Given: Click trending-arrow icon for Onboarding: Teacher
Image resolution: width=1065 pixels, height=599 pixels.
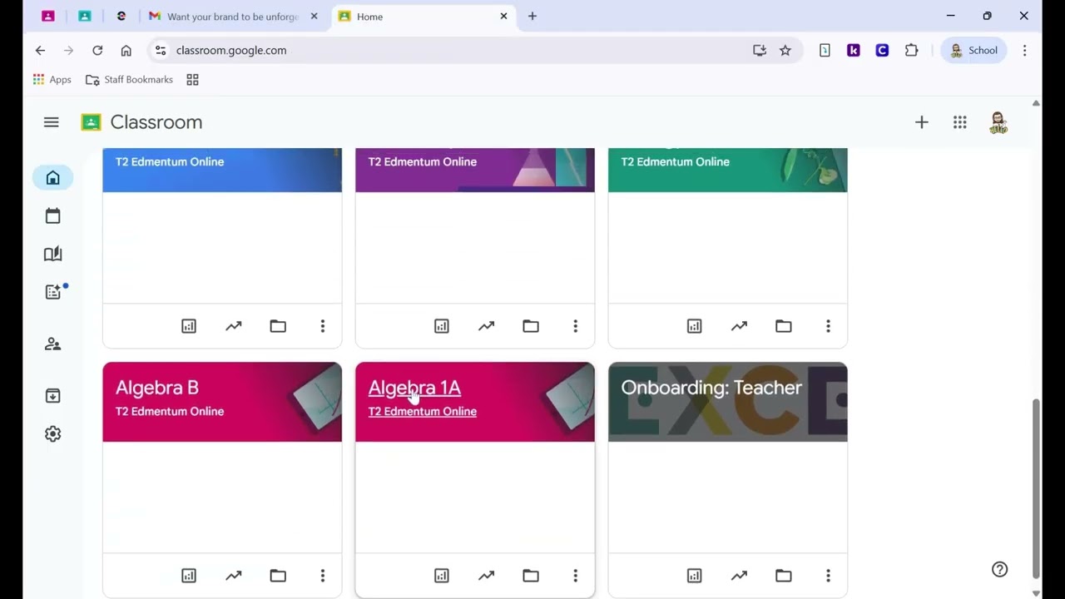Looking at the screenshot, I should [740, 576].
